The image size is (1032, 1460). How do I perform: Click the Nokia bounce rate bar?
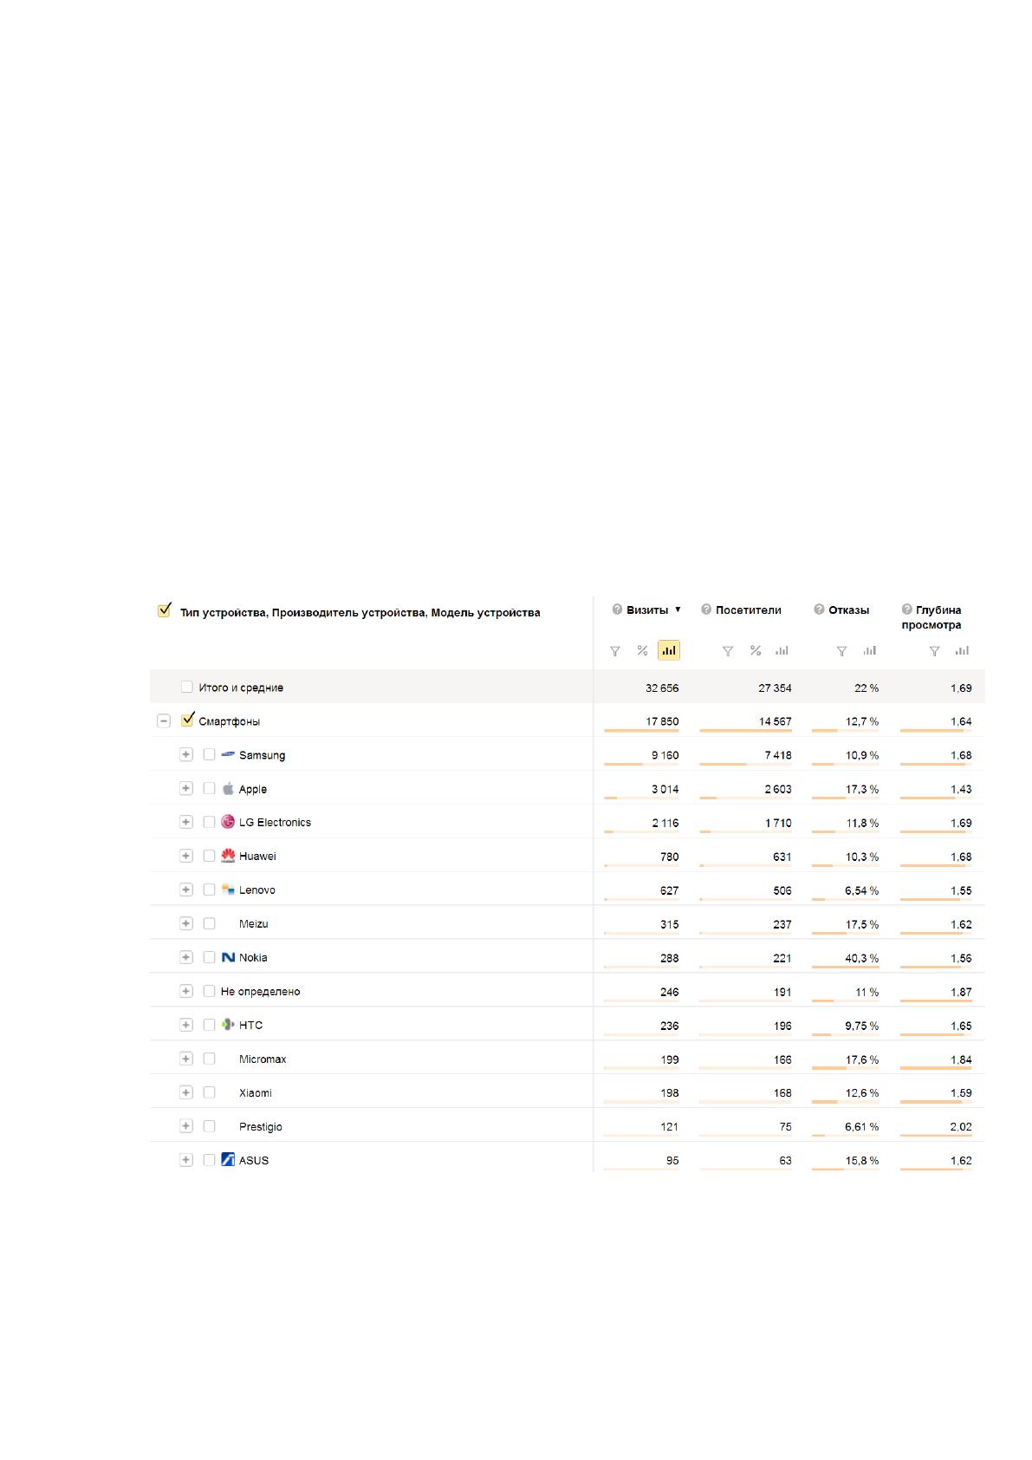[x=846, y=967]
